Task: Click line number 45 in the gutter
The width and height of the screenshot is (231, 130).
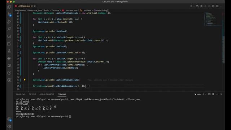Action: (18, 86)
